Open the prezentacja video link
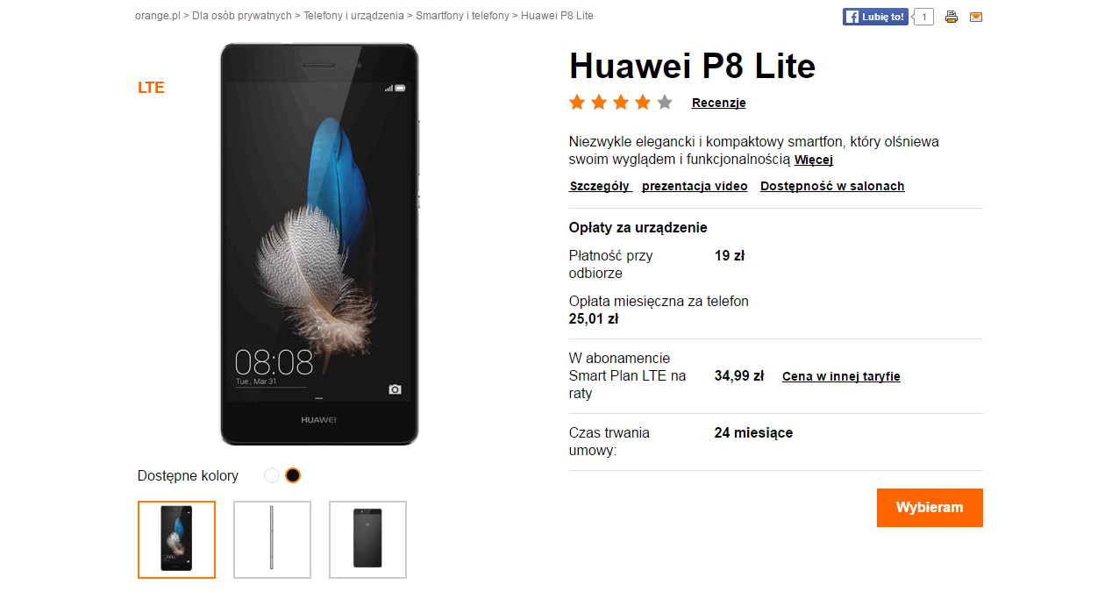Screen dimensions: 1112x606 point(695,186)
